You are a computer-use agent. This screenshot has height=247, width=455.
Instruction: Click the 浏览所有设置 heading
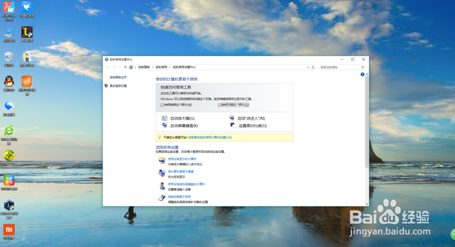point(167,147)
